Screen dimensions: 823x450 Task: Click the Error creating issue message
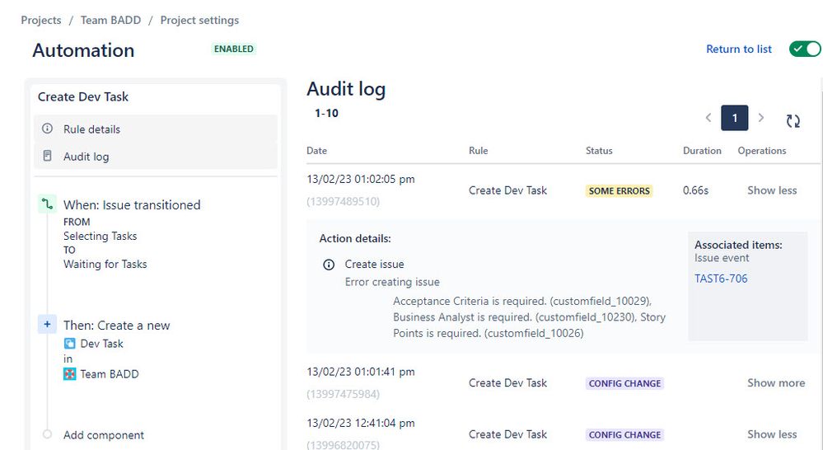click(x=392, y=282)
